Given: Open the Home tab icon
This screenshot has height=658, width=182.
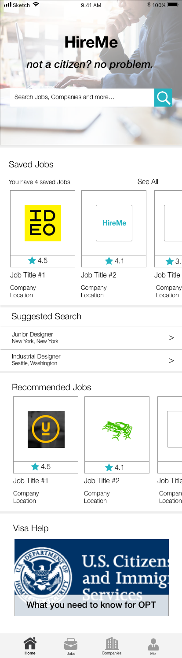Looking at the screenshot, I should click(30, 646).
